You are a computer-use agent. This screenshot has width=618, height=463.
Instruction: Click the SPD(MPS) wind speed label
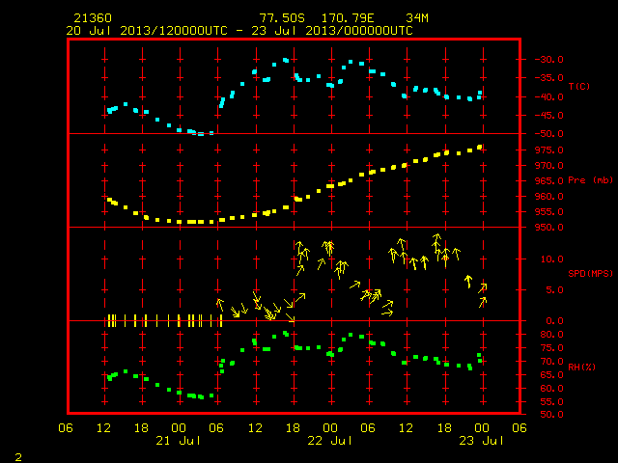(590, 273)
